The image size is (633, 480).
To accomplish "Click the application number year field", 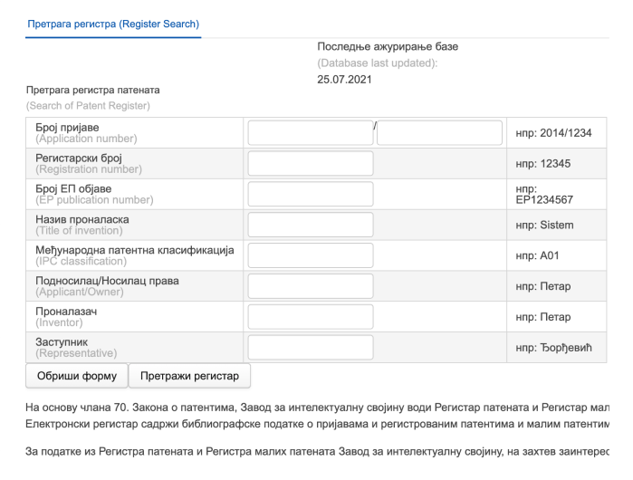I will [310, 132].
